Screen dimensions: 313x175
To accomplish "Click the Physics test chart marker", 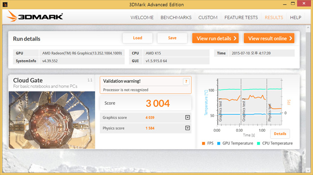I will pos(270,112).
